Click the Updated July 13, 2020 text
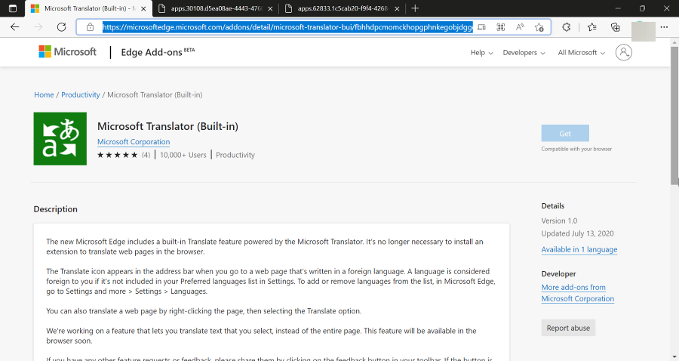This screenshot has width=679, height=361. (x=577, y=233)
